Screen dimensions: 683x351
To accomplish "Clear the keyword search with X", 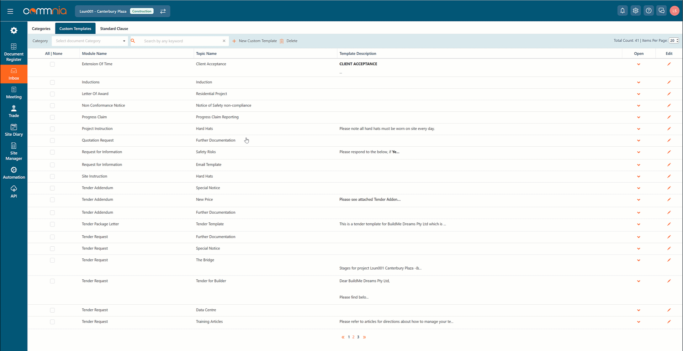I will tap(224, 41).
